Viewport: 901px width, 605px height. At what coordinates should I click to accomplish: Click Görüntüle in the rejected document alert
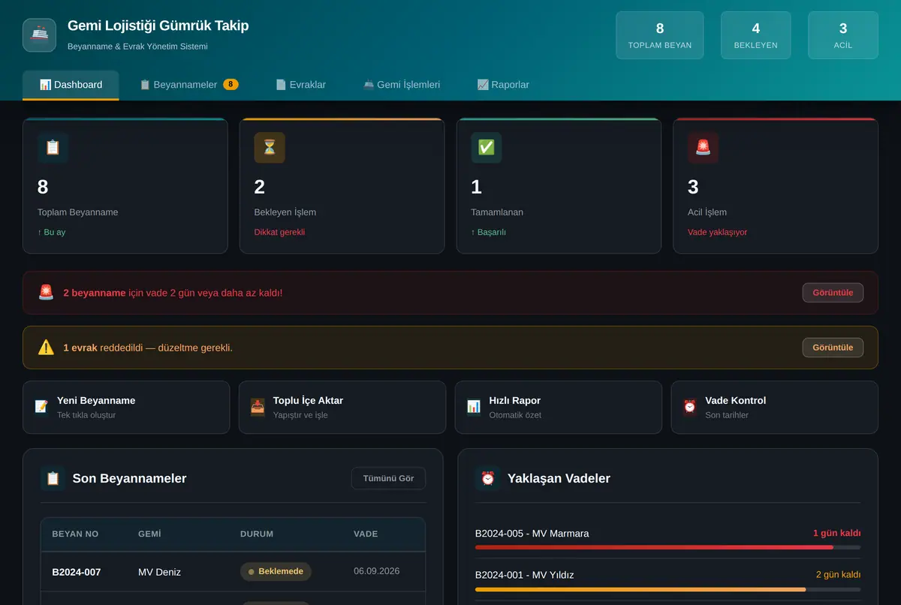[x=833, y=348]
